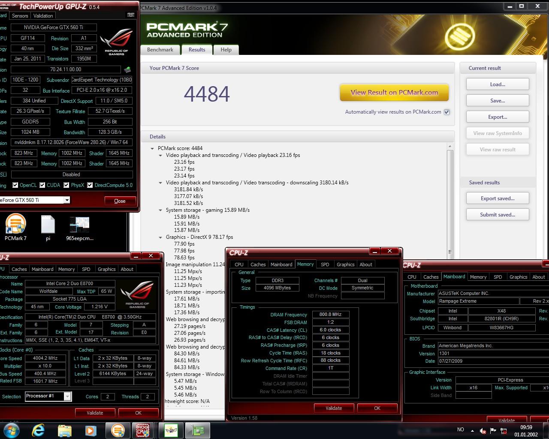Image resolution: width=549 pixels, height=439 pixels.
Task: Open the Help tab in PCMark
Action: [x=226, y=50]
